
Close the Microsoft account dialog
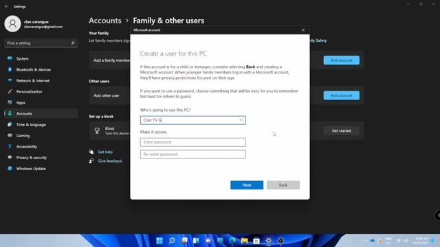[303, 30]
